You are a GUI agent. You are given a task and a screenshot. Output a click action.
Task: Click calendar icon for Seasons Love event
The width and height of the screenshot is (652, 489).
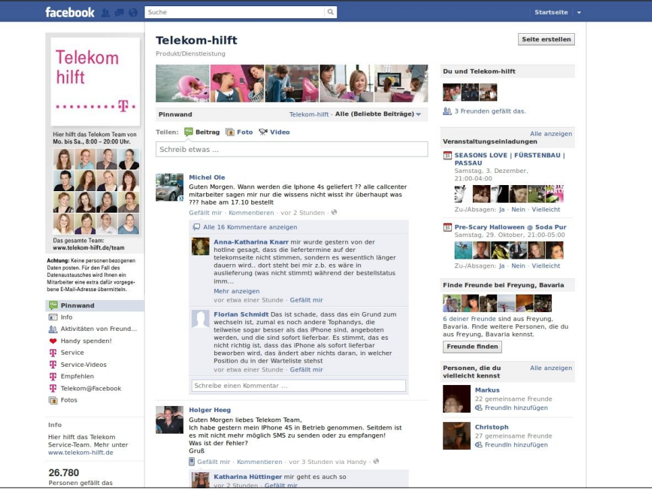click(x=447, y=155)
